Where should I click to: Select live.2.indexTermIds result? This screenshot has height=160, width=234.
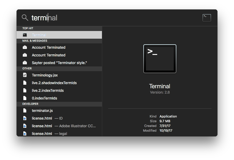coord(59,90)
